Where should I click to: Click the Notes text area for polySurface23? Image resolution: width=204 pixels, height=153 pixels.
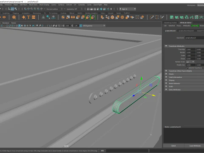[184, 136]
